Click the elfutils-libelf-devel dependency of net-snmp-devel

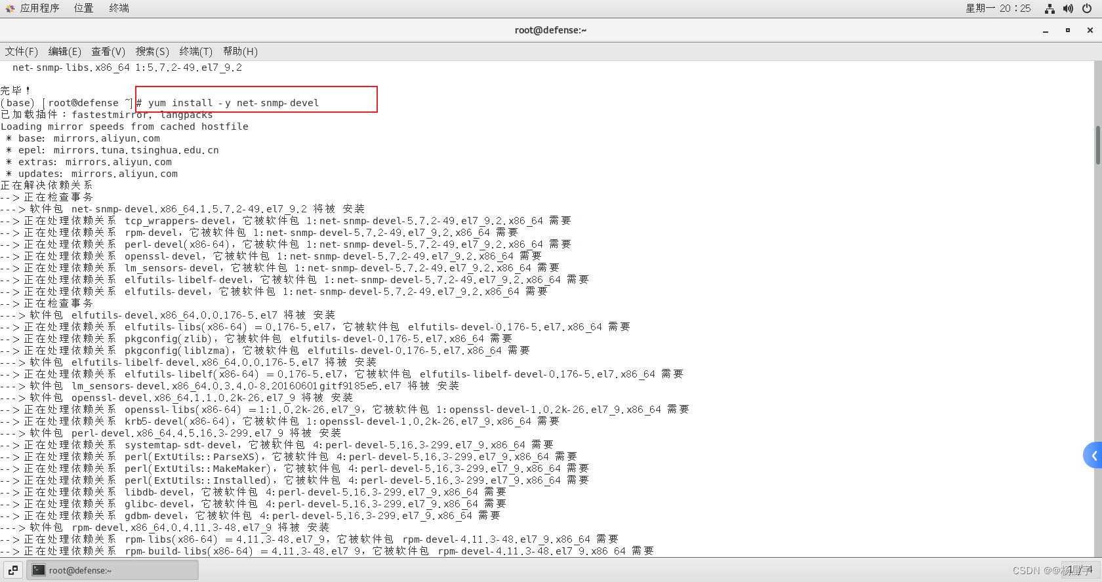click(x=295, y=280)
